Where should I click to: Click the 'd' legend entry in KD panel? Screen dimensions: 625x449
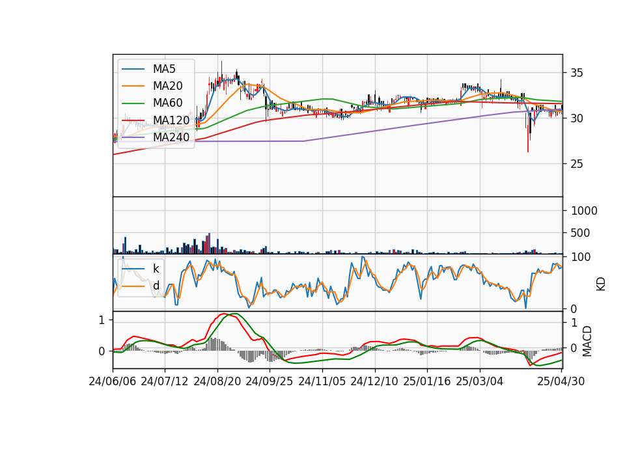tap(156, 285)
